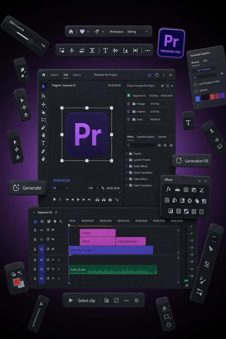Expand the Video Transitions folder

coord(127,185)
